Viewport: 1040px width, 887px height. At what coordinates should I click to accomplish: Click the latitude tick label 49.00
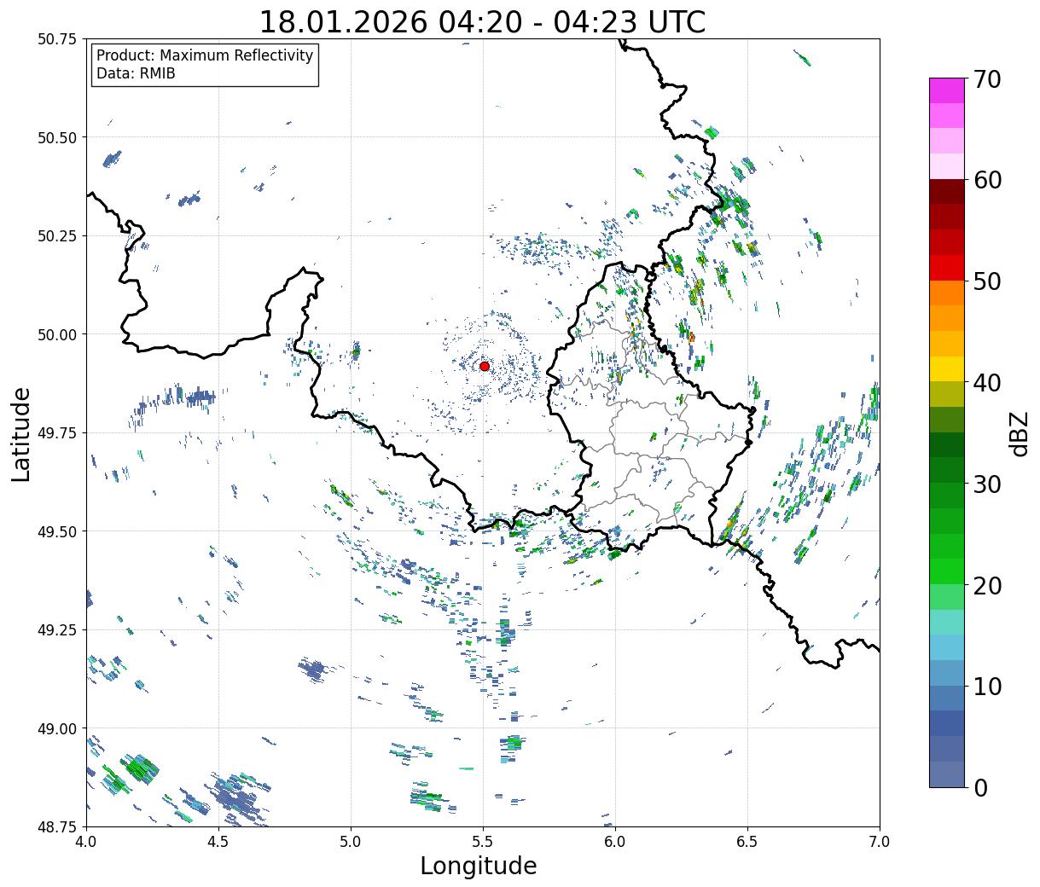coord(57,728)
